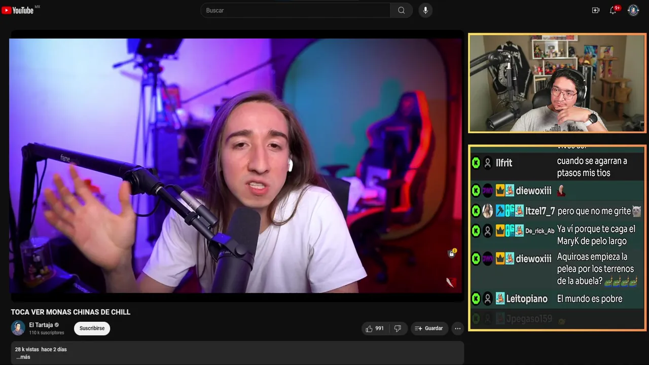Click the crown badge beside De_rick_Ab

pos(500,231)
